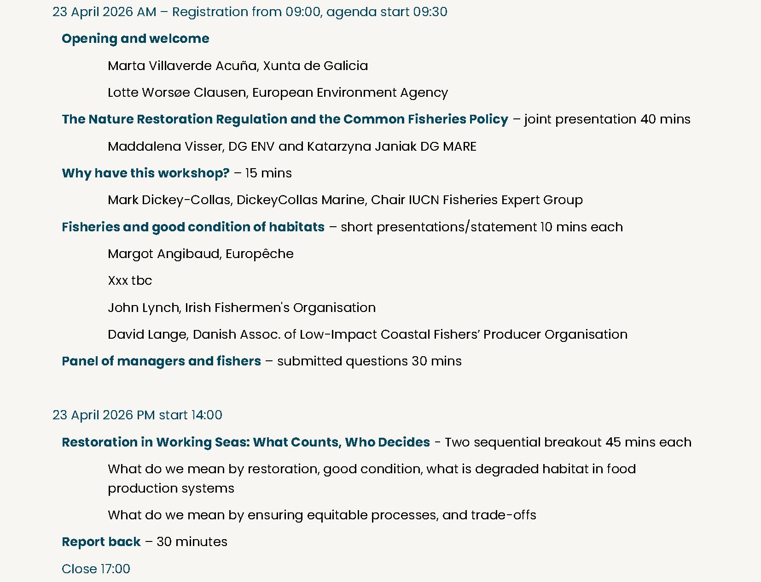Screen dimensions: 761x582
Task: Click the 'Close 17:00' line
Action: pos(96,569)
